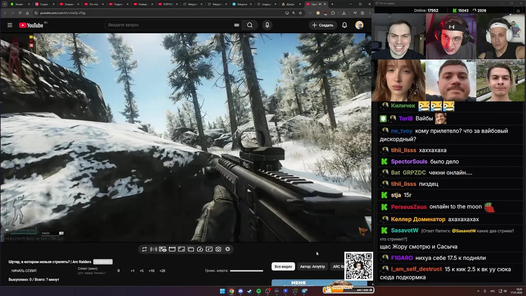
Task: Reload the page in the browser
Action: point(19,13)
